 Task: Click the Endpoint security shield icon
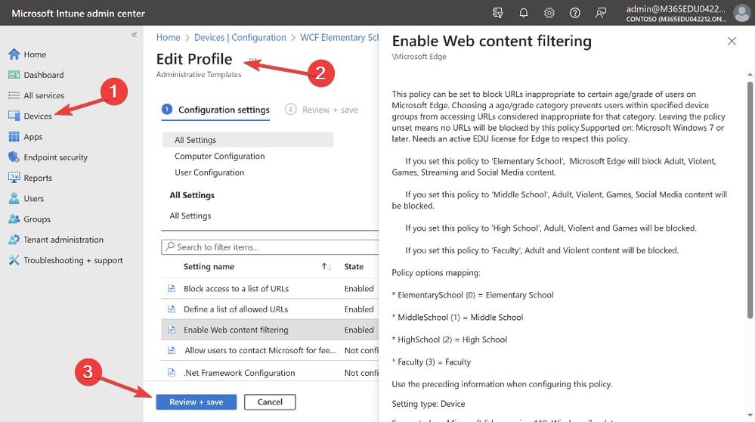pyautogui.click(x=14, y=157)
